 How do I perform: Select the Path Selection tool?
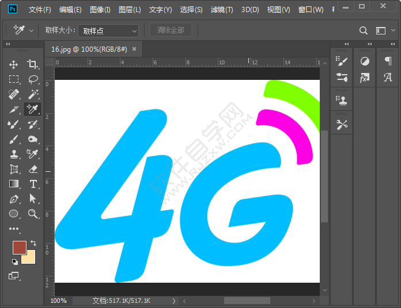pyautogui.click(x=33, y=199)
